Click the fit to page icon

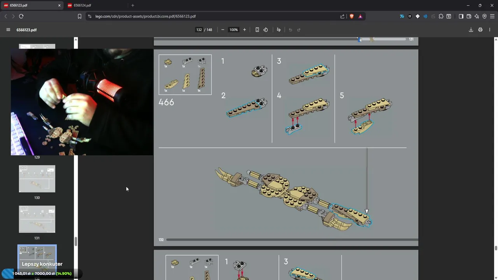[257, 30]
